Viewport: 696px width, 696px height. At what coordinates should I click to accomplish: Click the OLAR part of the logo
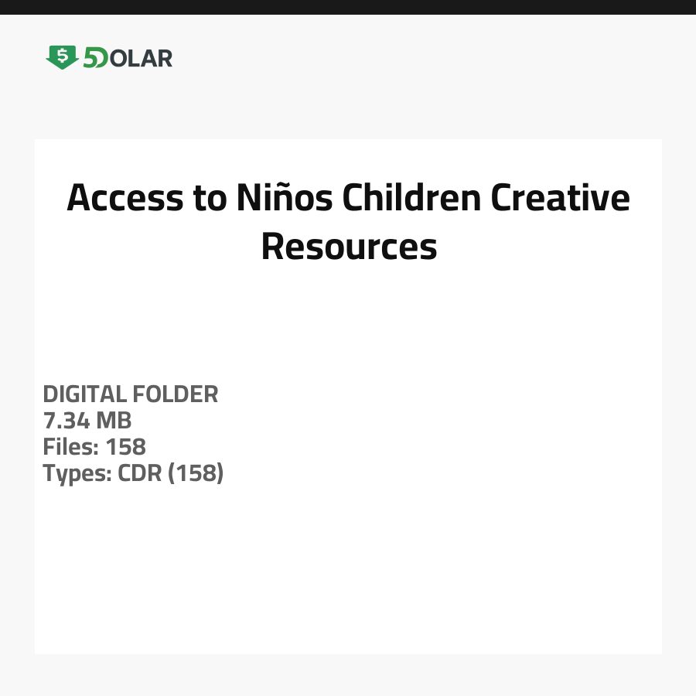pyautogui.click(x=141, y=58)
